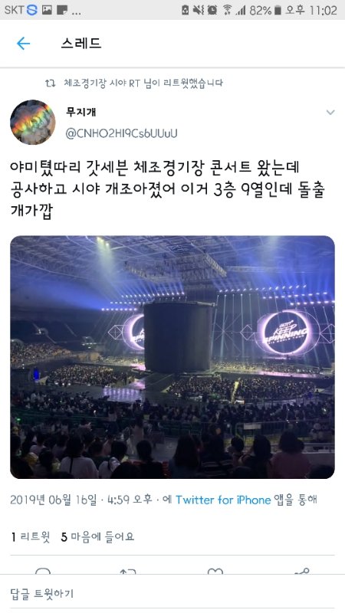This screenshot has height=613, width=345.
Task: Open the concert venue photo
Action: click(x=172, y=357)
